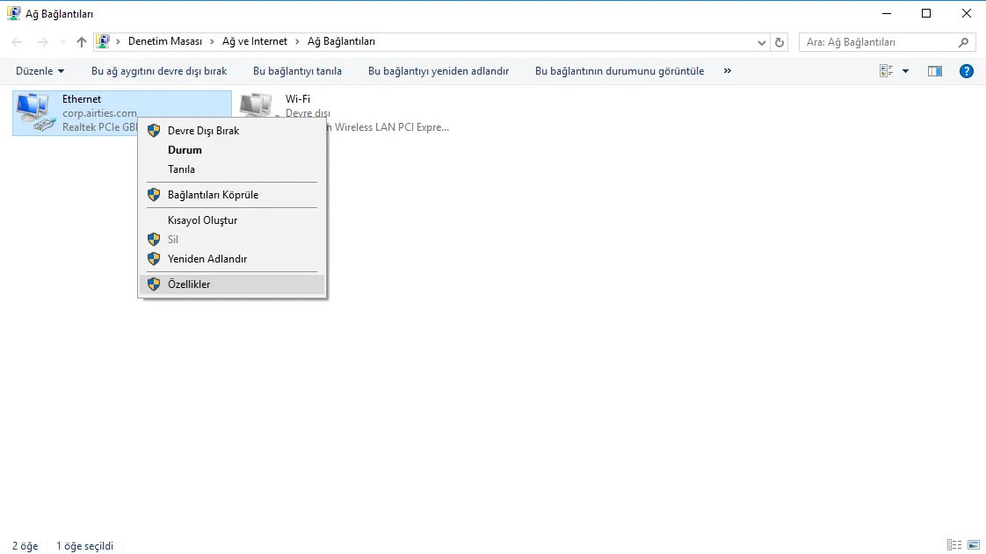Open the Düzenle dropdown menu
Image resolution: width=986 pixels, height=554 pixels.
point(40,71)
